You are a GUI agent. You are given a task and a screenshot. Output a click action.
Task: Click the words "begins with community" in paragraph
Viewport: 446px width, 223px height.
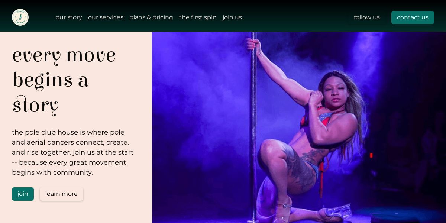tap(52, 172)
